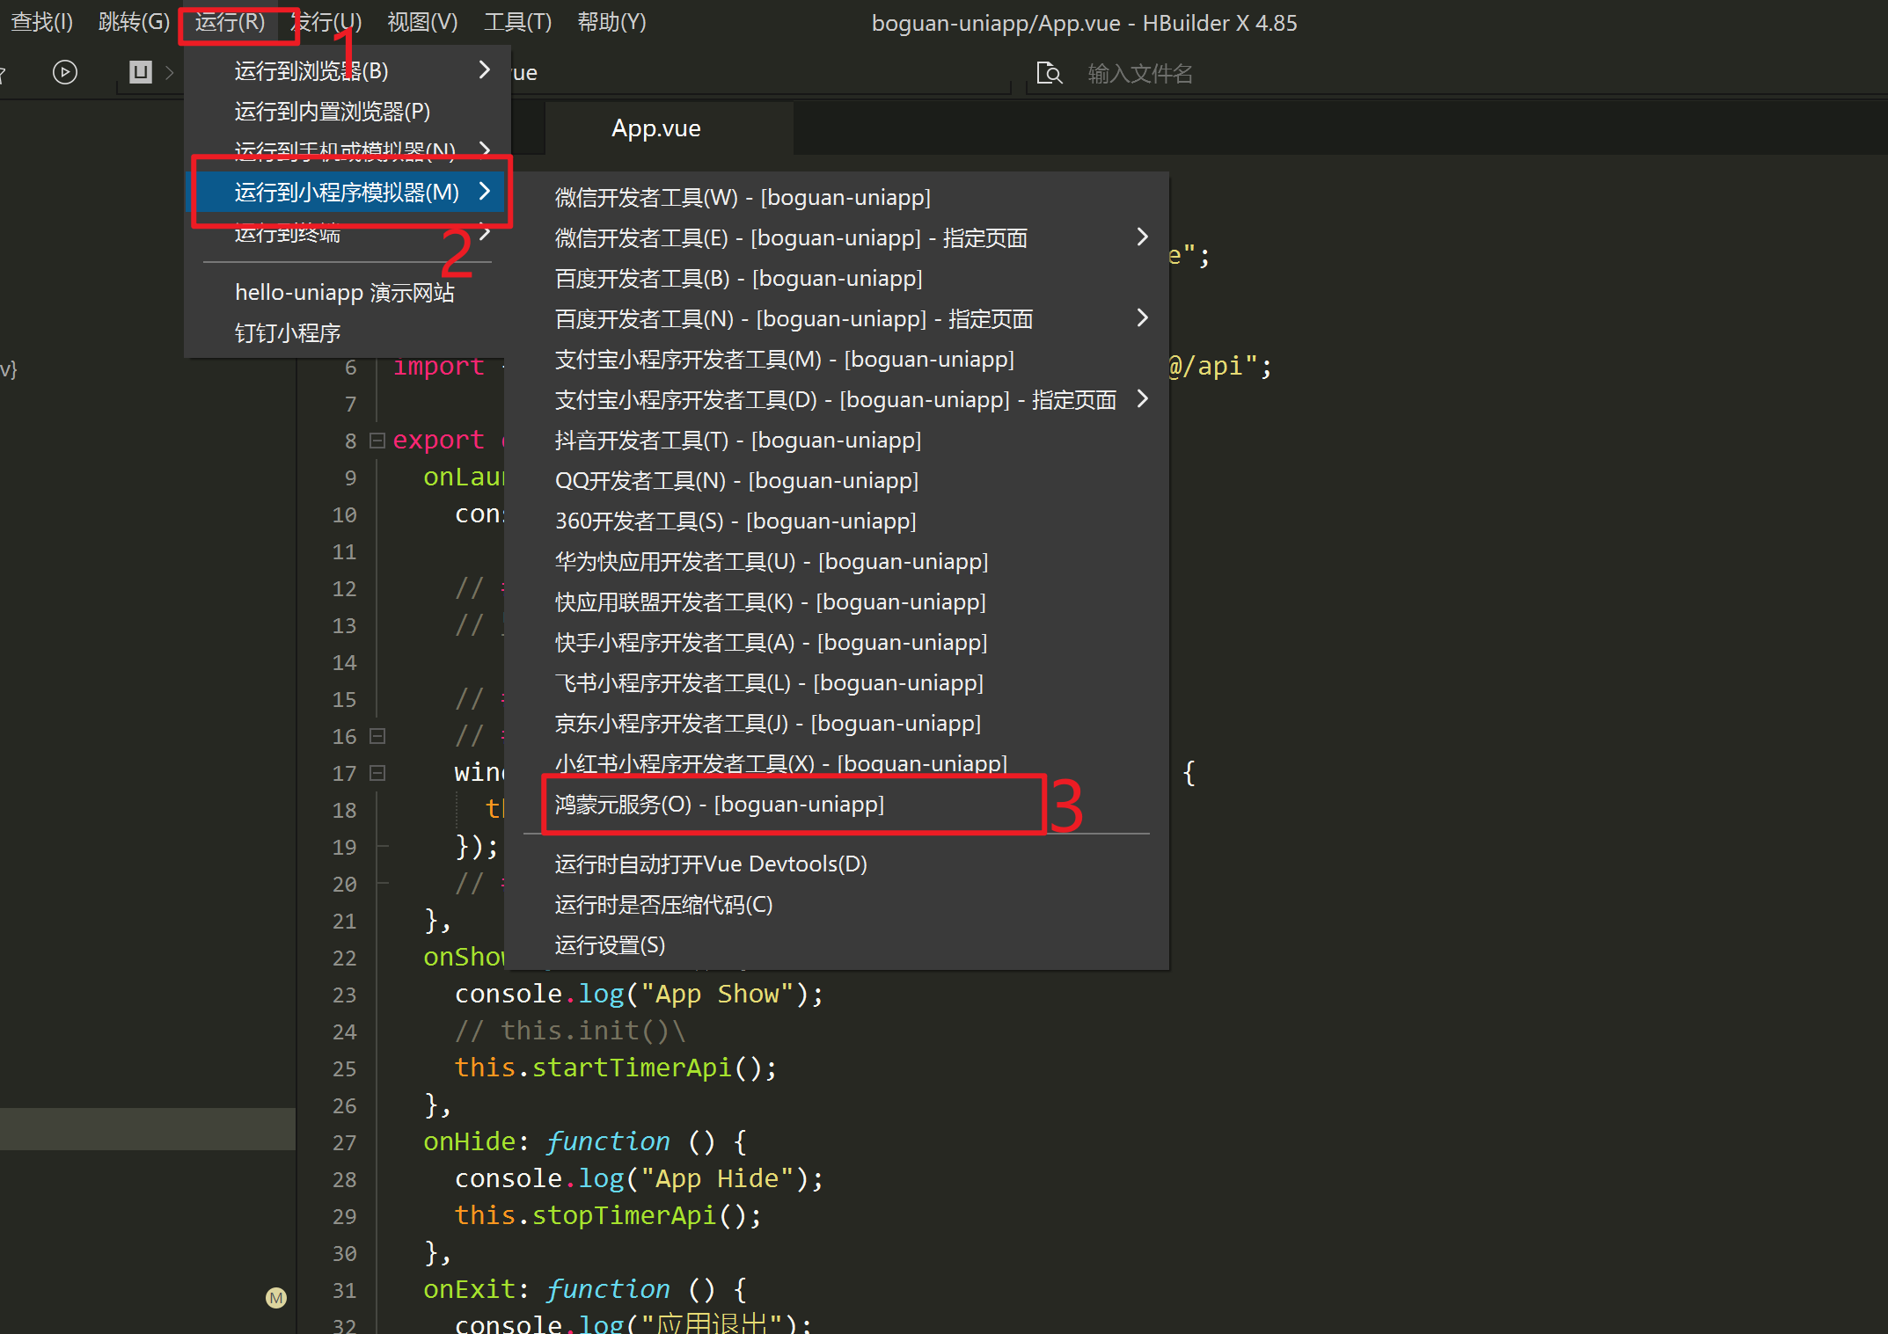This screenshot has width=1888, height=1334.
Task: Click the M modified badge icon in sidebar
Action: 276,1298
